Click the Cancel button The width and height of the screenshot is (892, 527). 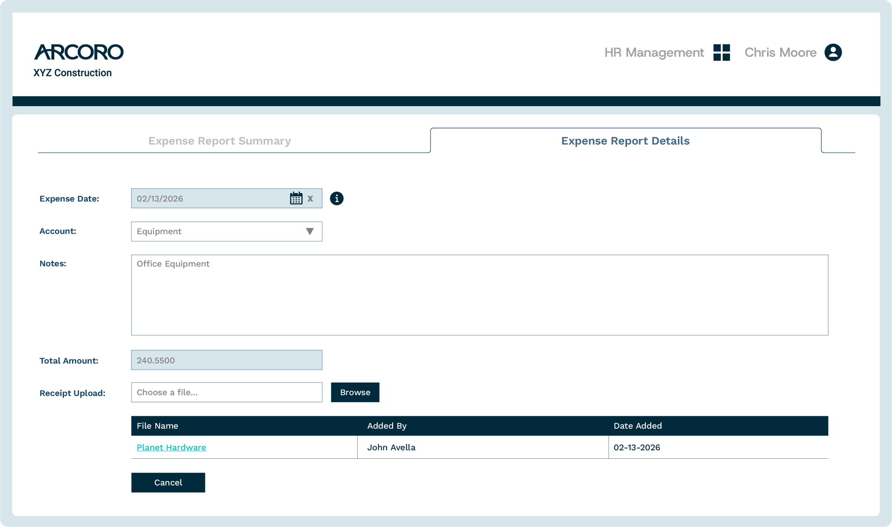(x=168, y=482)
